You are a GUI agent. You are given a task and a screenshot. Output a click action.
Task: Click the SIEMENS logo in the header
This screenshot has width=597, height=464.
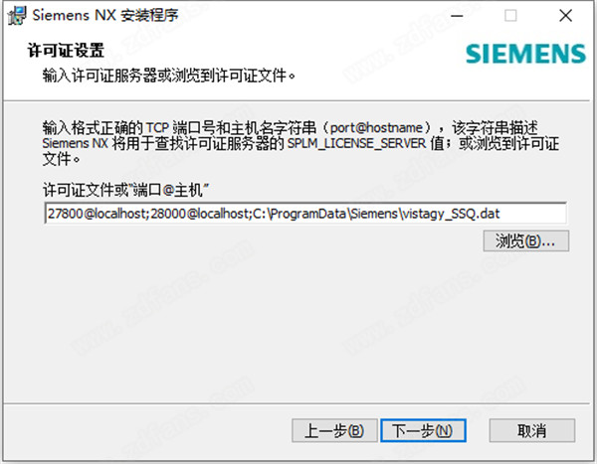point(525,54)
